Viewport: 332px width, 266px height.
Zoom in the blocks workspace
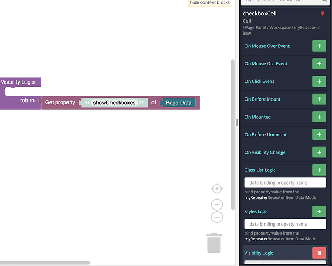click(x=217, y=204)
